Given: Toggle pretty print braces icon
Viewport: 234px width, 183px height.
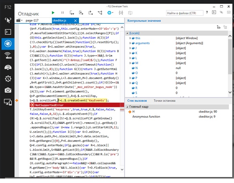Looking at the screenshot, I should (121, 13).
